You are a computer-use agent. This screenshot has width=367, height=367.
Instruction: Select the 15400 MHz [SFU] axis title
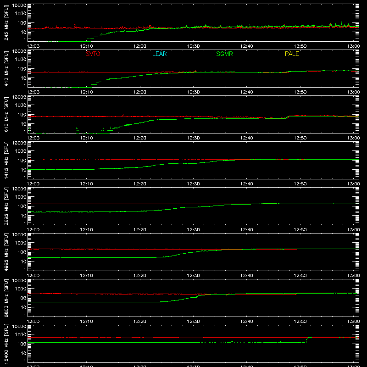tap(6, 344)
